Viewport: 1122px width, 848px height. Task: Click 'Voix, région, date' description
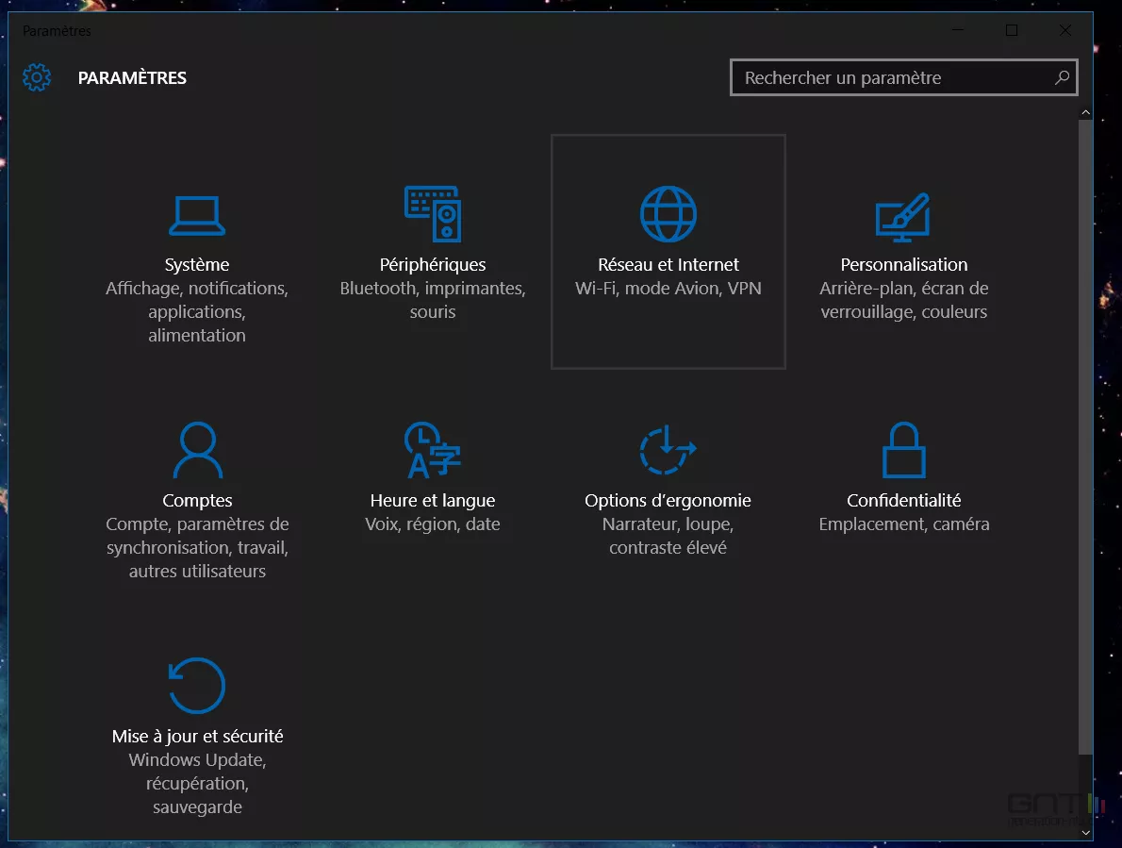433,524
